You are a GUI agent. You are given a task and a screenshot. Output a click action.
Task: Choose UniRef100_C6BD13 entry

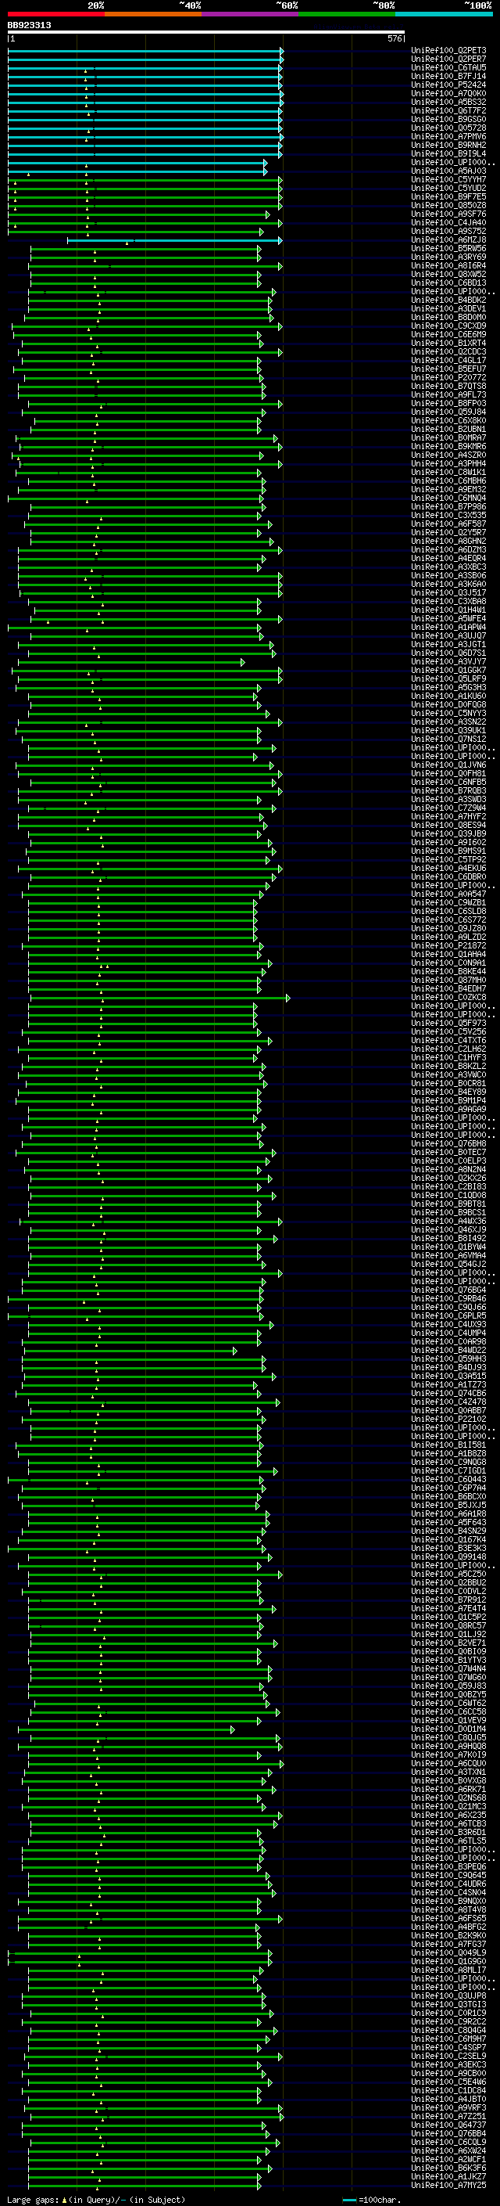tap(448, 283)
